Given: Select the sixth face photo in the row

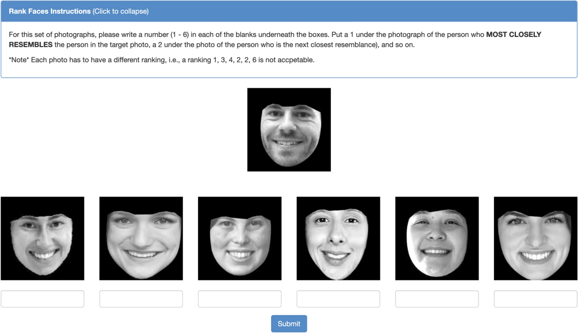Looking at the screenshot, I should point(536,238).
